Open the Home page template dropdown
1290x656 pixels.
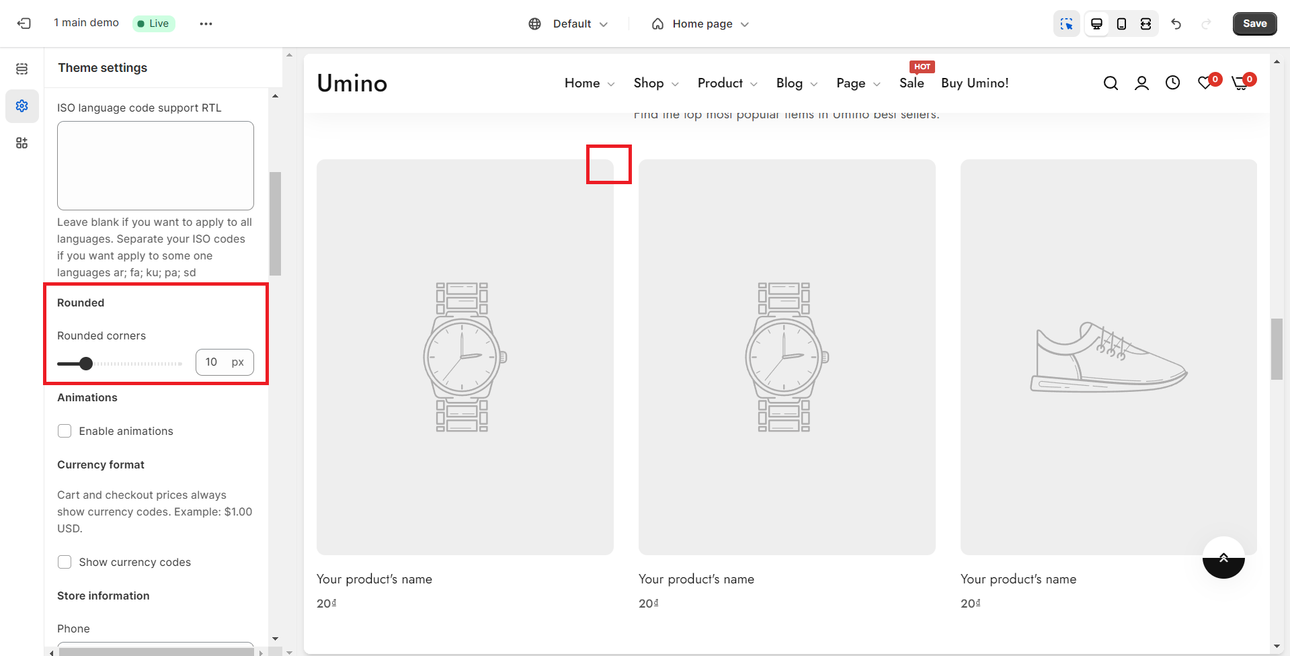click(x=700, y=24)
